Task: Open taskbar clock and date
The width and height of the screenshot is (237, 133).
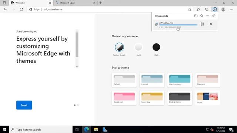Action: pos(221,129)
